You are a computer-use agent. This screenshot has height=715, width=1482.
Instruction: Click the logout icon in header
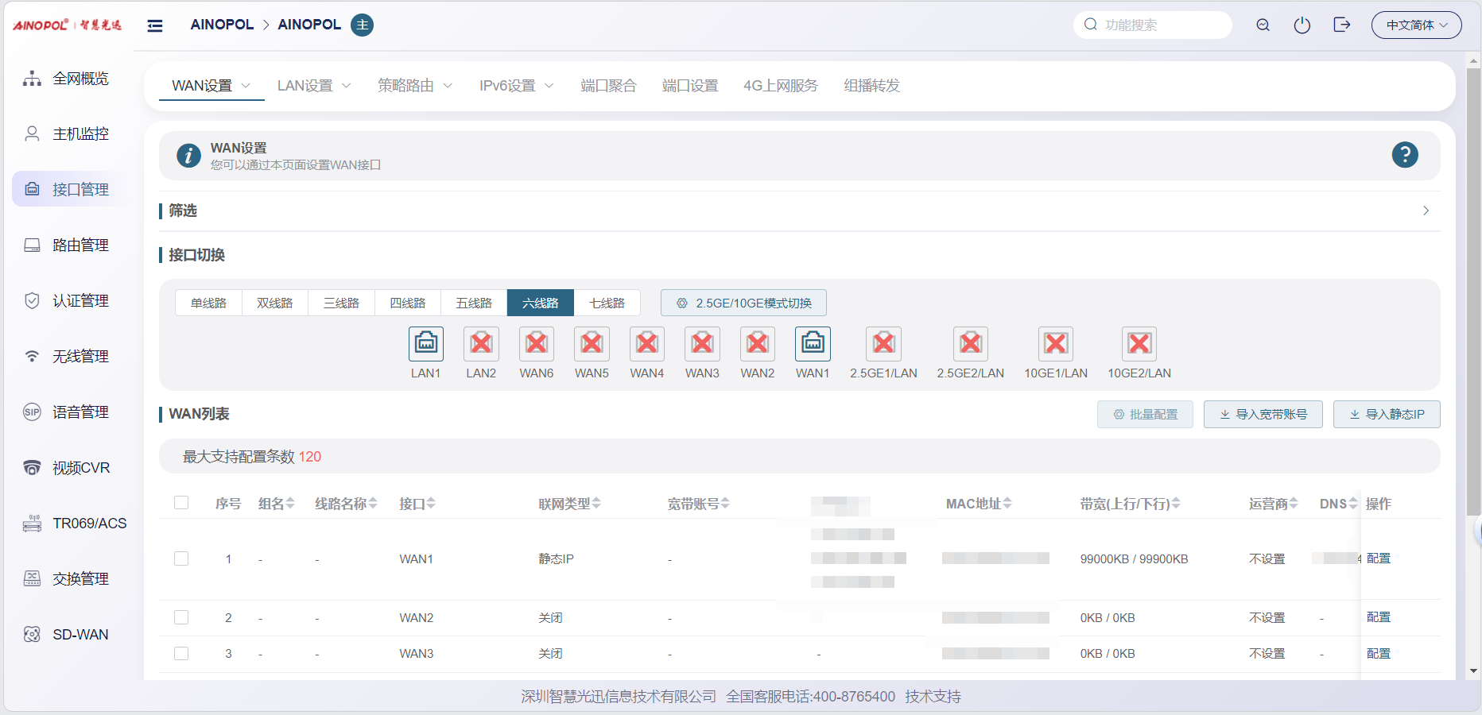point(1341,25)
